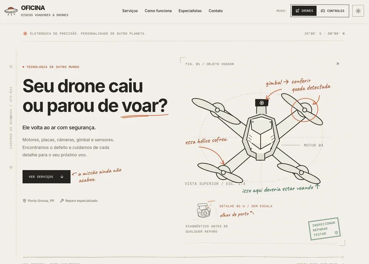
Task: Click the Reparo especializado text
Action: click(81, 201)
